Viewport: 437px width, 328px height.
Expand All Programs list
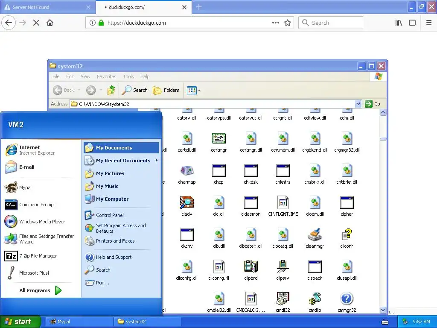(41, 290)
